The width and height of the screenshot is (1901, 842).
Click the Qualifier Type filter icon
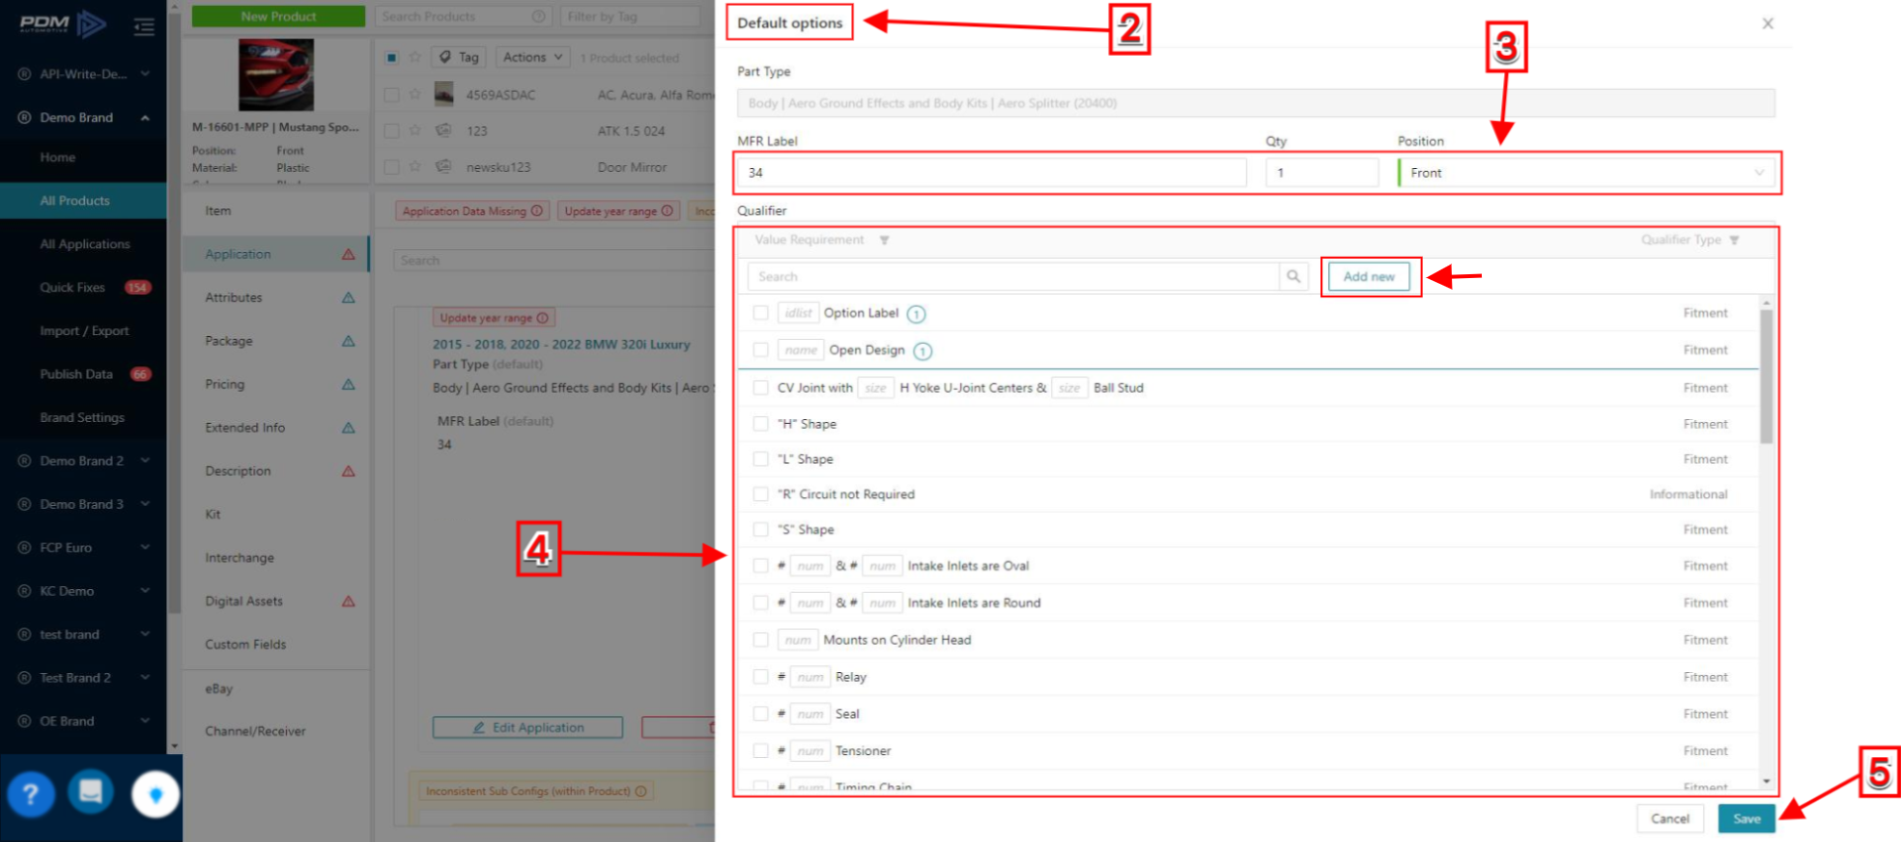pos(1734,240)
